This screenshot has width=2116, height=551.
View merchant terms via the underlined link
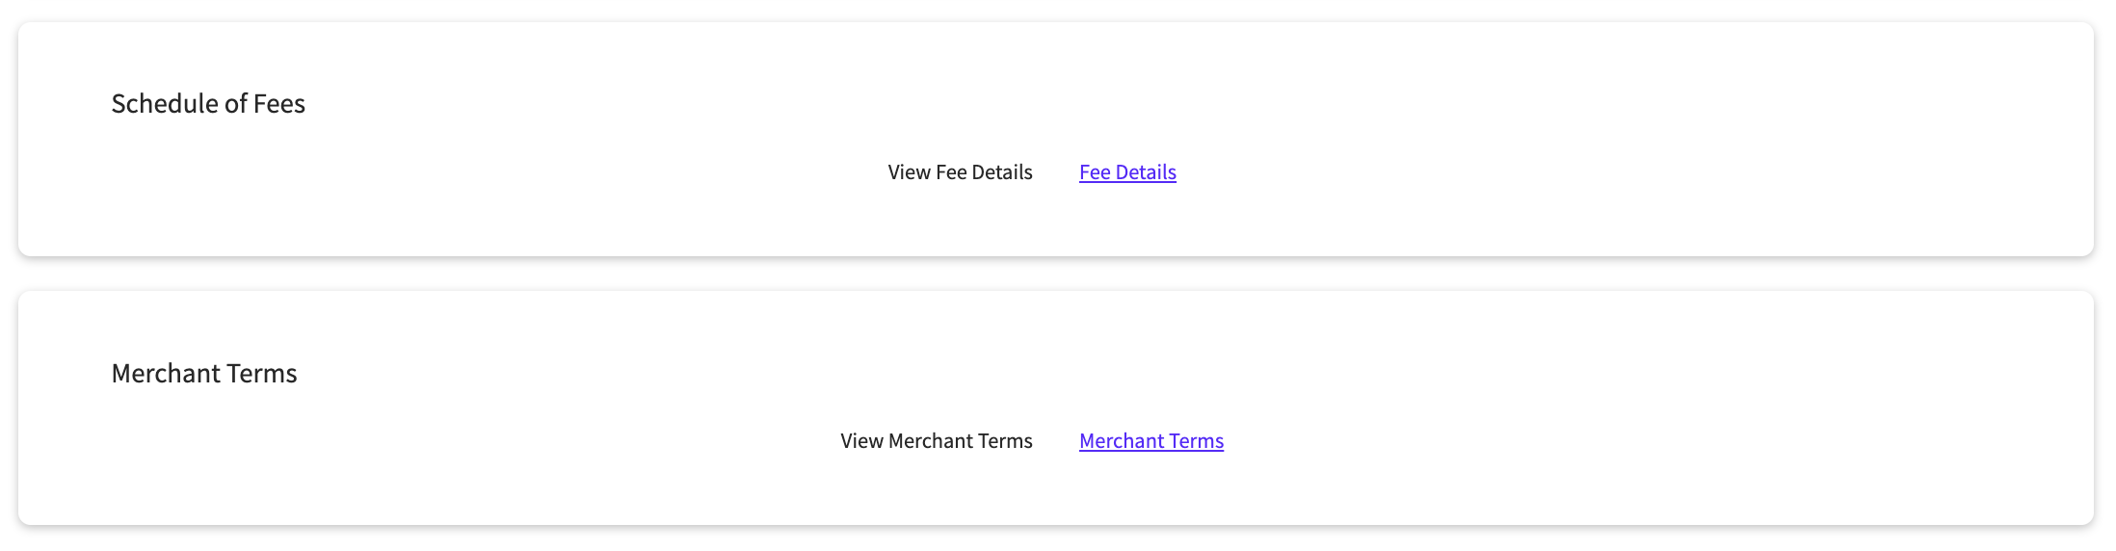pos(1151,441)
